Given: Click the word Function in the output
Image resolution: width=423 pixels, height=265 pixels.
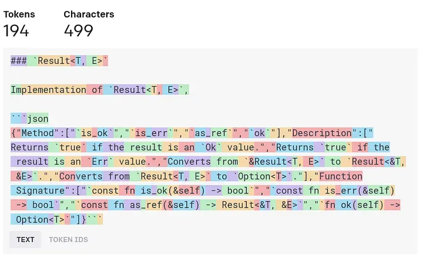Looking at the screenshot, I should (341, 176).
